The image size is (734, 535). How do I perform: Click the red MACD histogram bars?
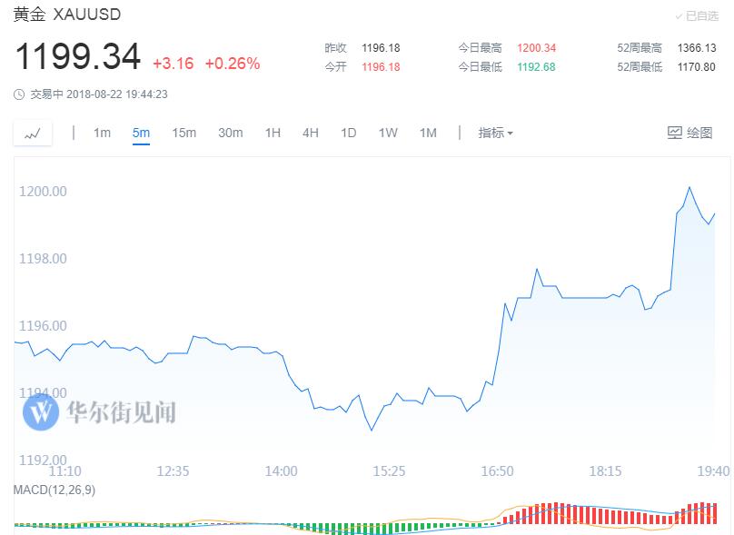click(610, 513)
